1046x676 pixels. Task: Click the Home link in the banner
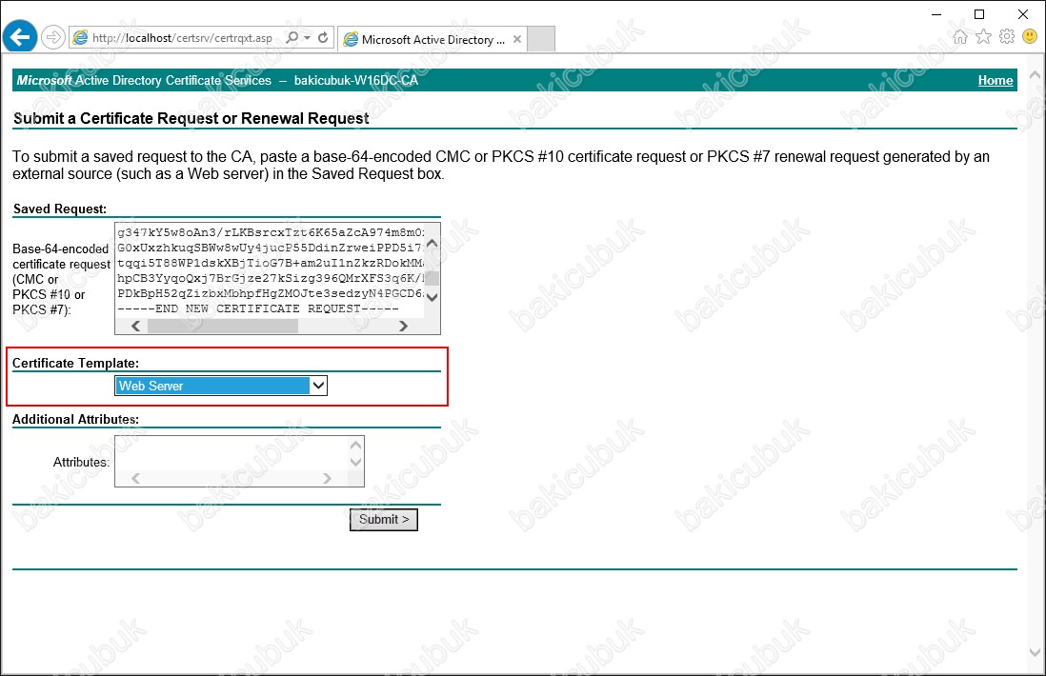pyautogui.click(x=996, y=80)
